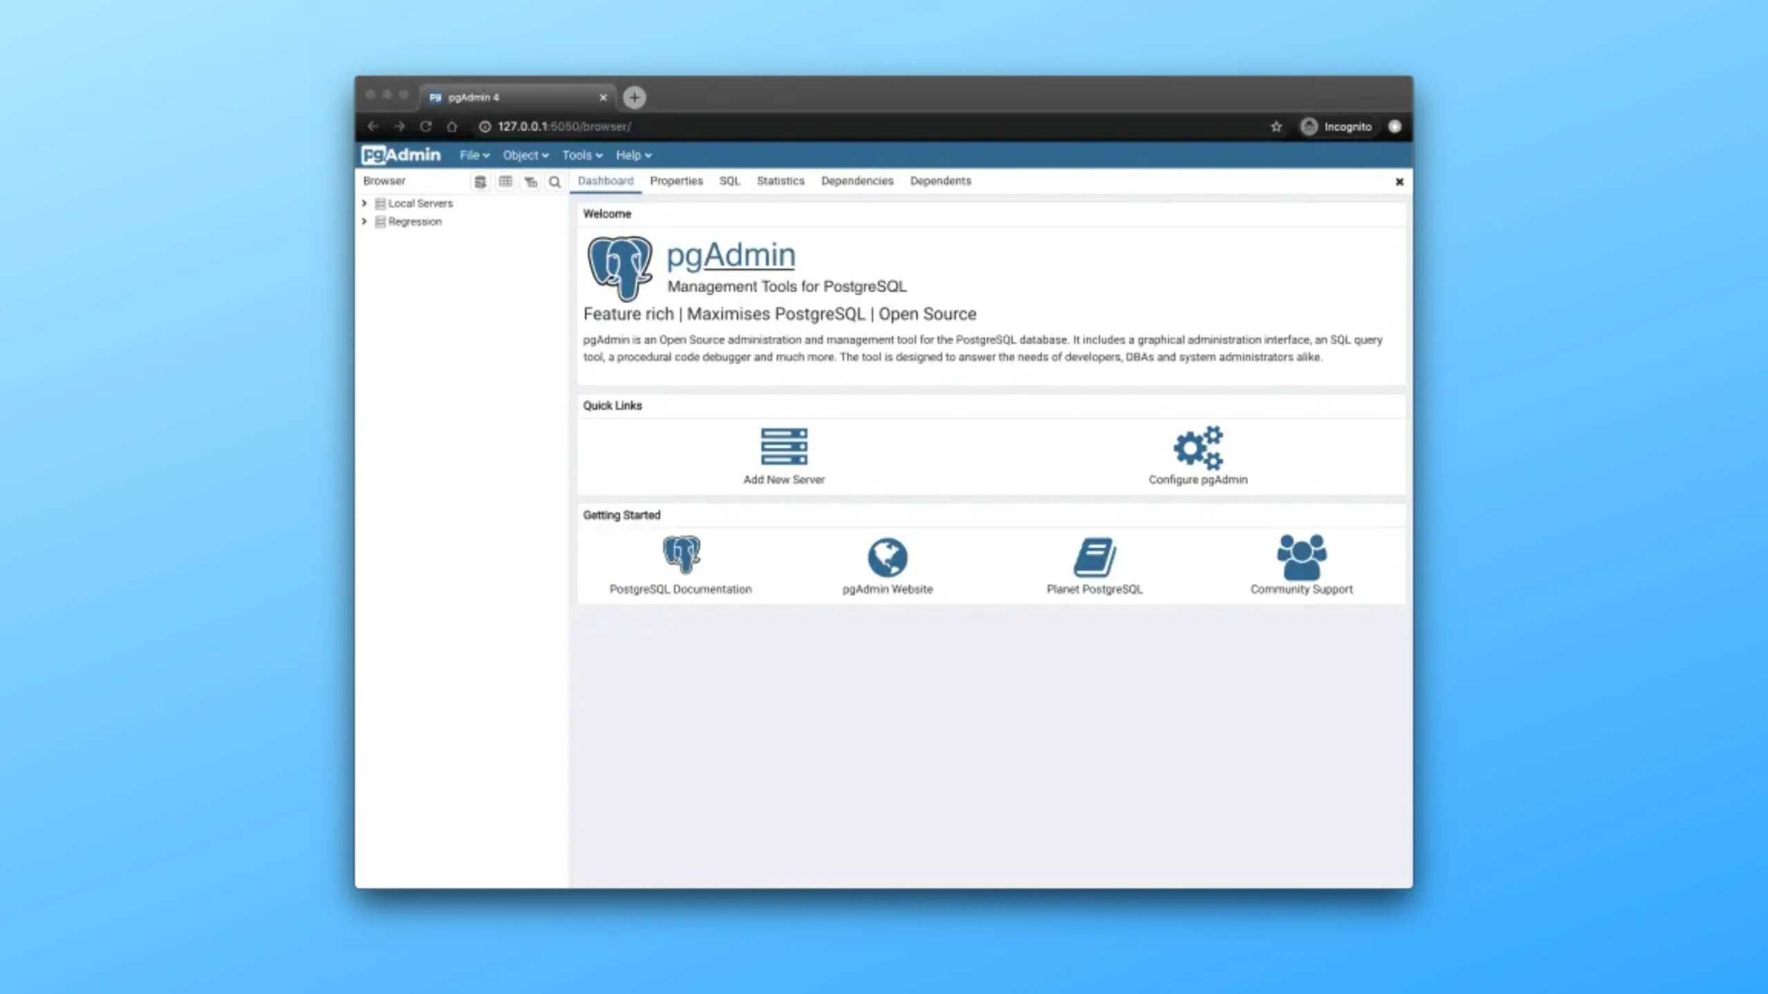Screen dimensions: 1768x994
Task: Switch to the Properties tab
Action: 676,181
